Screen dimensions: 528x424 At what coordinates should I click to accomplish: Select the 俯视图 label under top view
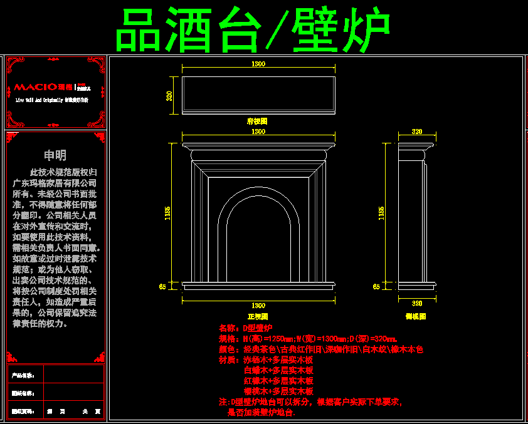click(257, 122)
